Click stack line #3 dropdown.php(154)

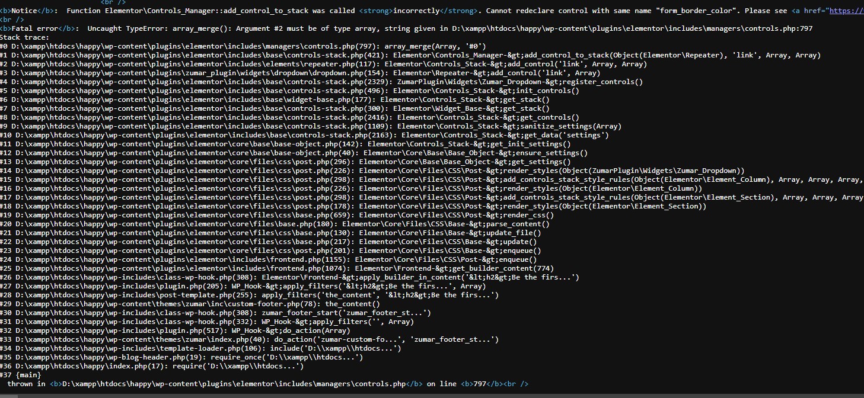click(x=300, y=73)
